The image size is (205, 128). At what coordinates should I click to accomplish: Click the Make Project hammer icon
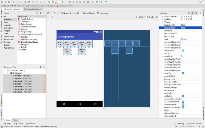[x=49, y=2]
